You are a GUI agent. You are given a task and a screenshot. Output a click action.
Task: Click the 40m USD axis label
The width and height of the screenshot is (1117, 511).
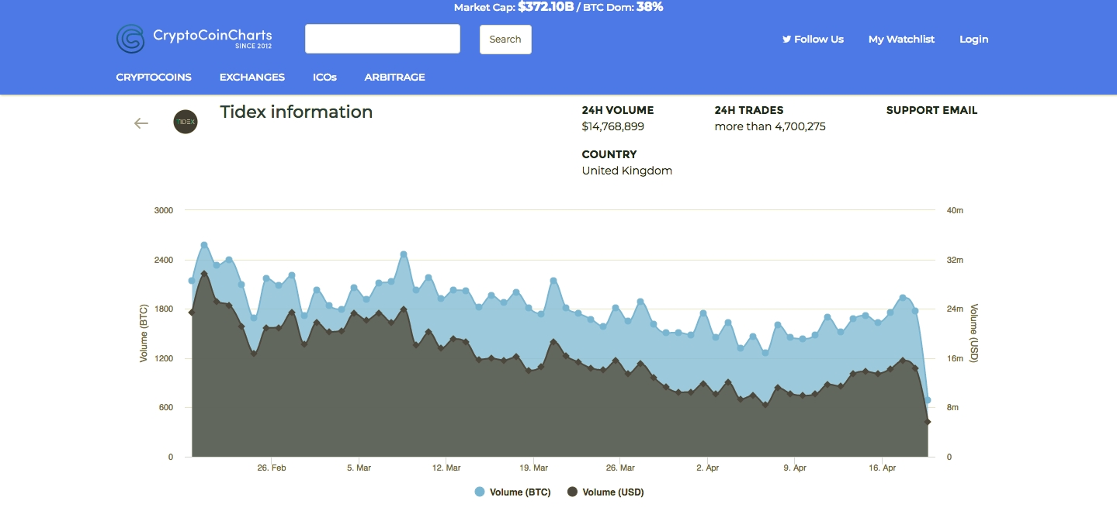[955, 210]
